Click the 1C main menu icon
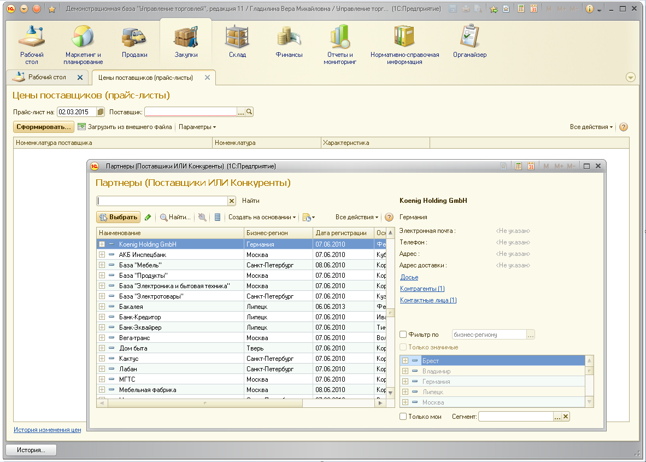Screen dimensions: 646x462 tap(11, 9)
